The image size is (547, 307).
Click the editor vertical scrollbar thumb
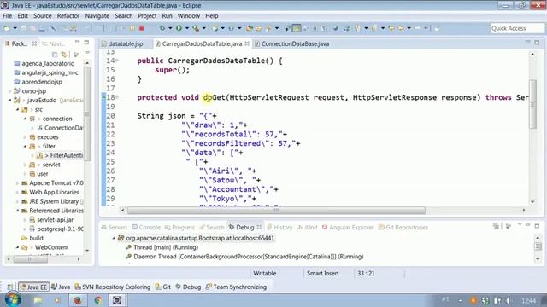[x=532, y=104]
